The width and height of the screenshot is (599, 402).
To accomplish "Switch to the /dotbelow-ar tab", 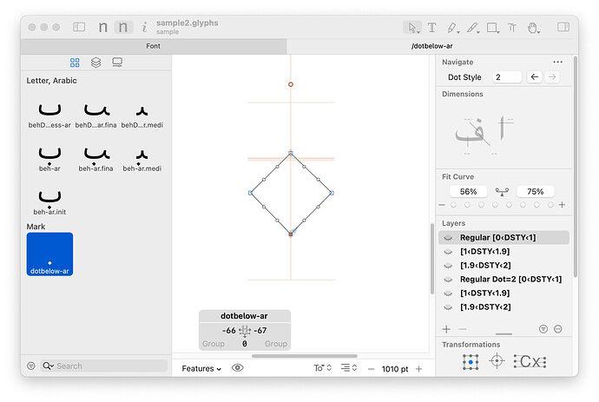I will pyautogui.click(x=432, y=46).
